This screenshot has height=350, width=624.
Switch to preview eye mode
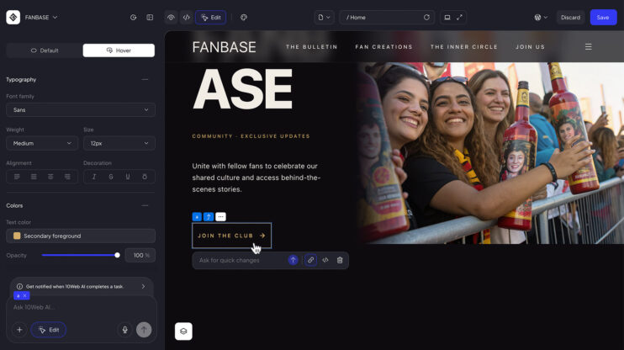click(x=171, y=17)
